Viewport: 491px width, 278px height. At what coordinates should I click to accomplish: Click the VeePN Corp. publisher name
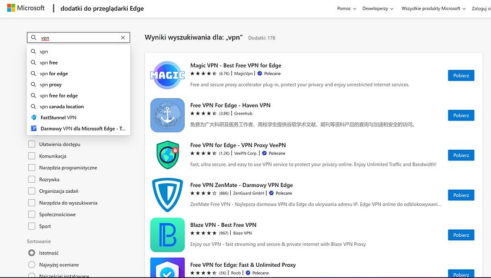coord(245,153)
